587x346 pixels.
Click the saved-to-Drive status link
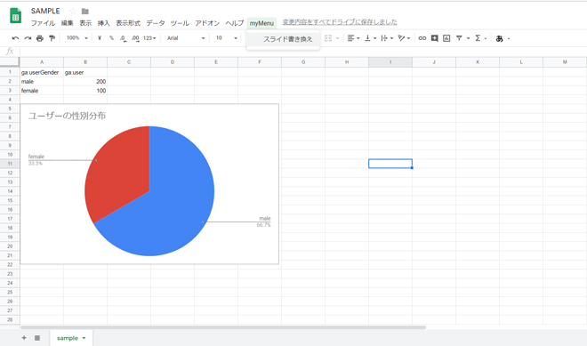pyautogui.click(x=340, y=22)
